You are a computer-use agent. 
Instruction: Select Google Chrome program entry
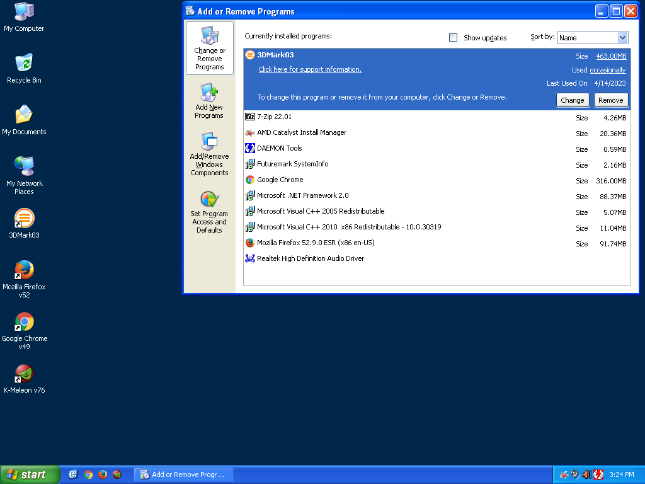[x=437, y=180]
